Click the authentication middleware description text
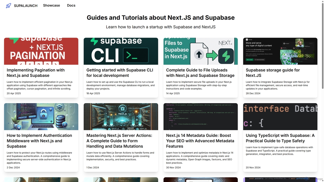 pos(39,158)
